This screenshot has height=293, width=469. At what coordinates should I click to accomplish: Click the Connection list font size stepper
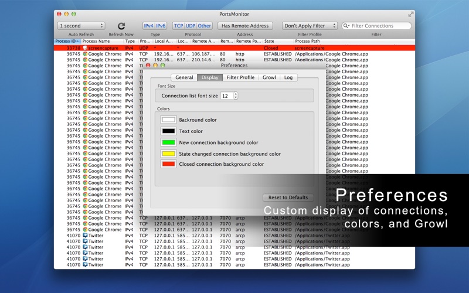click(x=236, y=96)
